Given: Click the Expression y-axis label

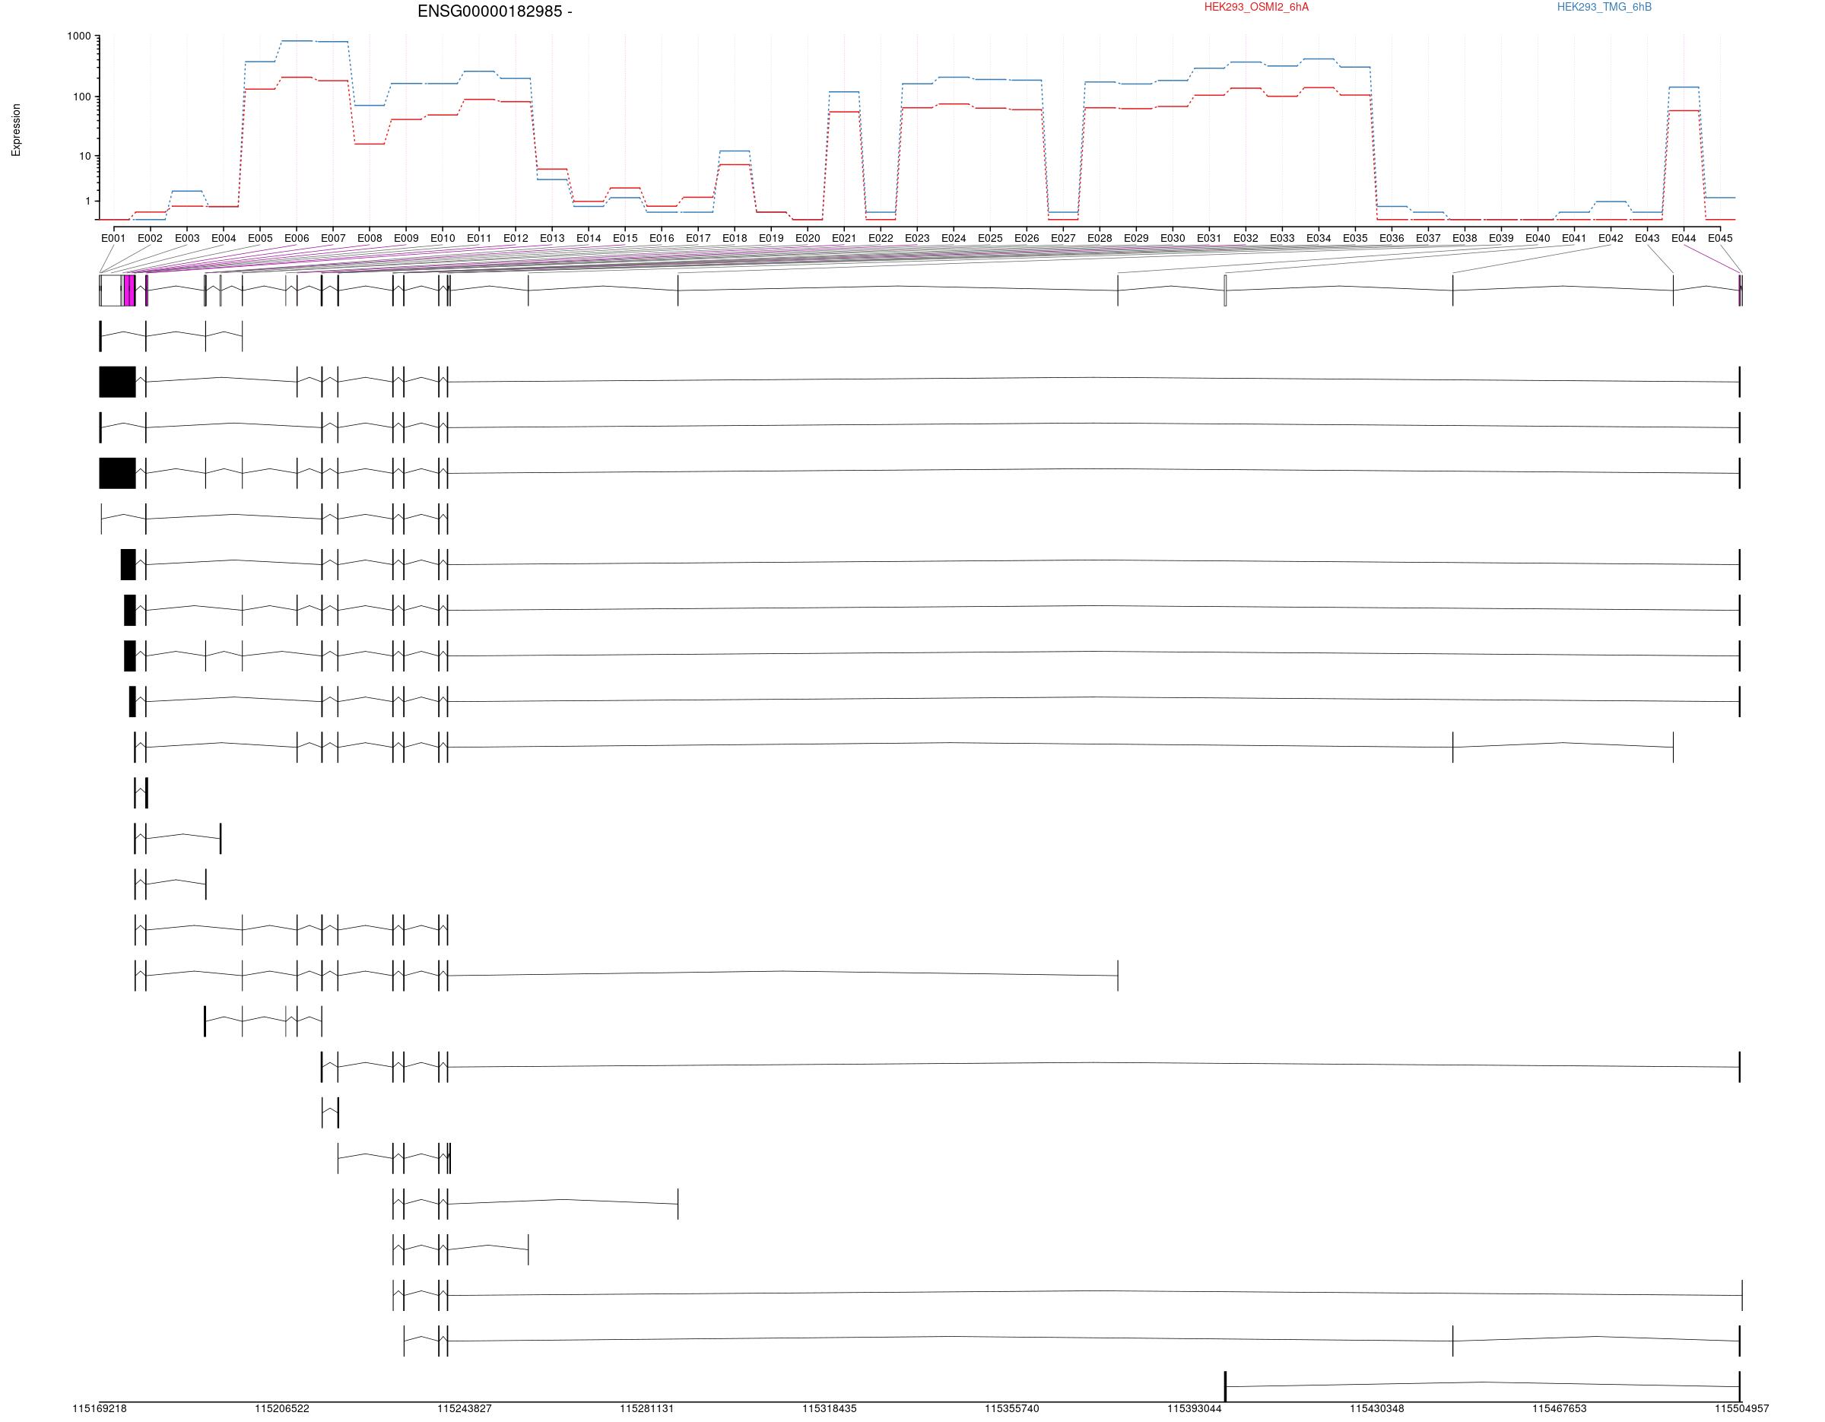Looking at the screenshot, I should (x=16, y=129).
